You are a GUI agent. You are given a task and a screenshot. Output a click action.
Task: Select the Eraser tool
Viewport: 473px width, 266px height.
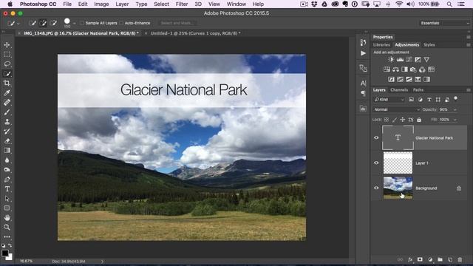tap(7, 141)
